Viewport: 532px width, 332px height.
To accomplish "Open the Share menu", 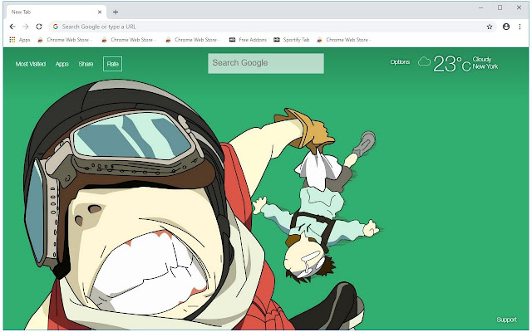I will (x=86, y=64).
